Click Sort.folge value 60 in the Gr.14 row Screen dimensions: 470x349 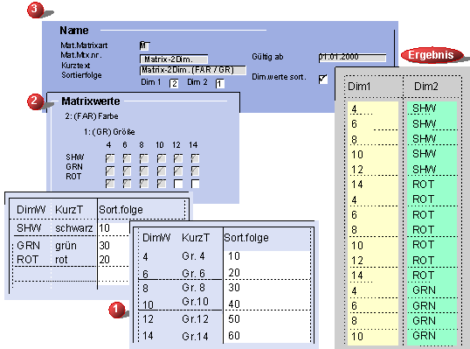pos(234,336)
